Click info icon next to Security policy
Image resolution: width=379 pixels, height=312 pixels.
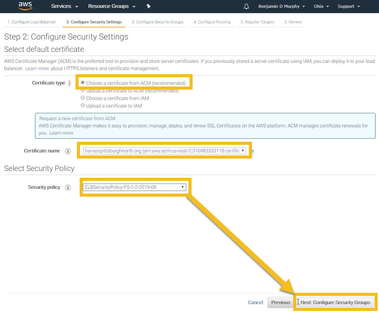pos(68,187)
